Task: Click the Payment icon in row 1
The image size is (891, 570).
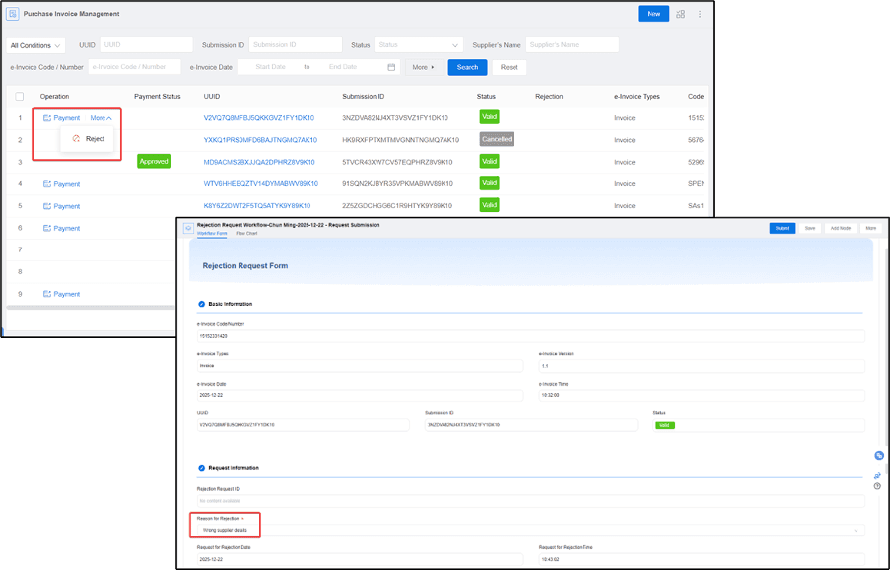Action: [47, 118]
